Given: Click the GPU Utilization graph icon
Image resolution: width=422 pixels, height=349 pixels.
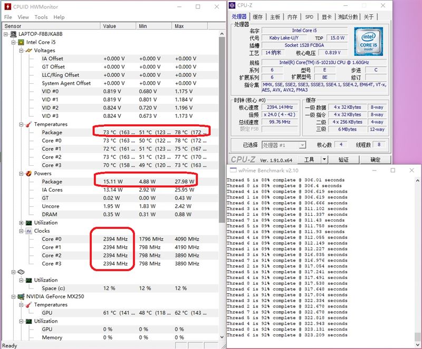Looking at the screenshot, I should 29,321.
